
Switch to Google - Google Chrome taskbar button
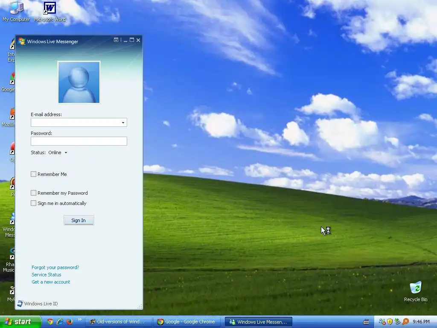point(187,322)
